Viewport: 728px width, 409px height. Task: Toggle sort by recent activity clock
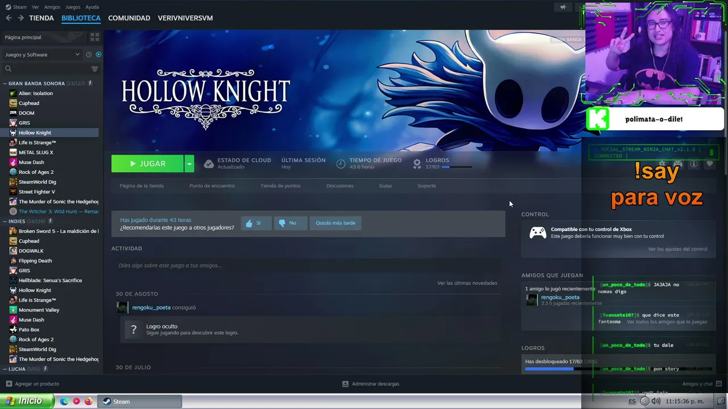(89, 55)
